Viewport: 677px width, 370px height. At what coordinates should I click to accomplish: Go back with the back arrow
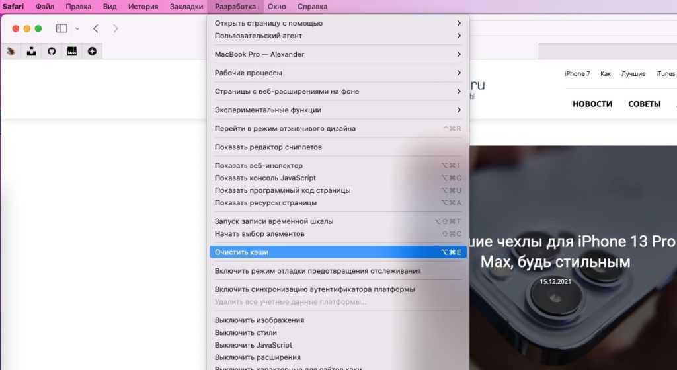pyautogui.click(x=96, y=28)
